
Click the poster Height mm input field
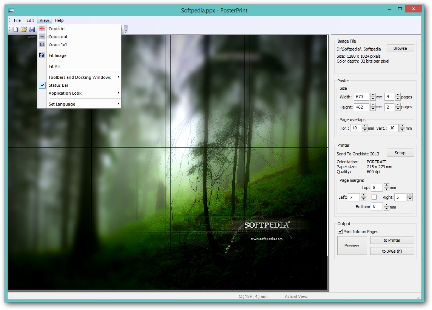coord(361,107)
